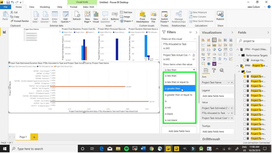Check DMND0002677 in the slicer

point(24,38)
